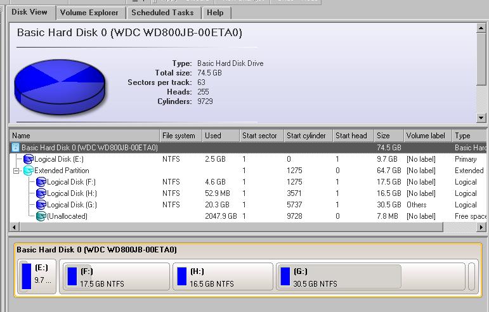Sort partitions by Start cylinder column
489x312 pixels.
[x=307, y=136]
